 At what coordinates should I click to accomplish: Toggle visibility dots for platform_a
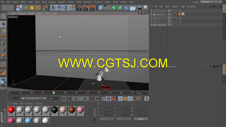click(x=171, y=14)
